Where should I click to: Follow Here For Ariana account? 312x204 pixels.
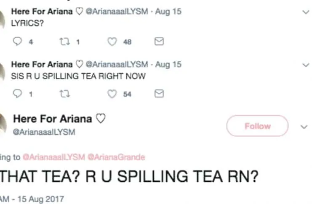(x=257, y=126)
